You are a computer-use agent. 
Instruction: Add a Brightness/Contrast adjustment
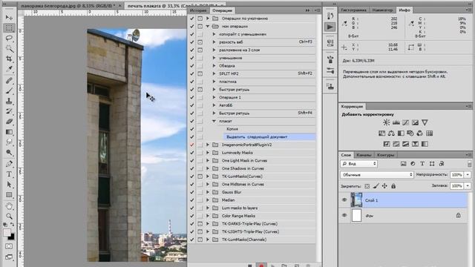(x=386, y=122)
